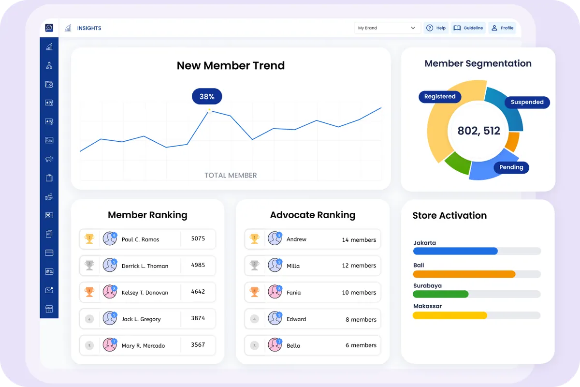The height and width of the screenshot is (387, 580).
Task: Click the Jakarta blue progress bar
Action: click(x=455, y=251)
